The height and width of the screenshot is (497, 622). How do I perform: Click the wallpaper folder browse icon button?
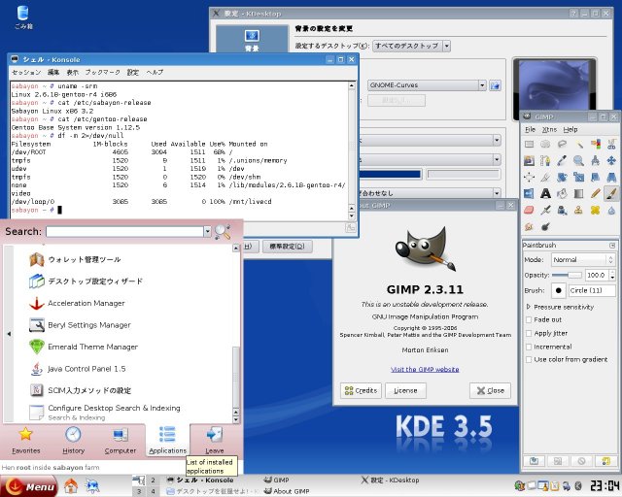tap(495, 85)
